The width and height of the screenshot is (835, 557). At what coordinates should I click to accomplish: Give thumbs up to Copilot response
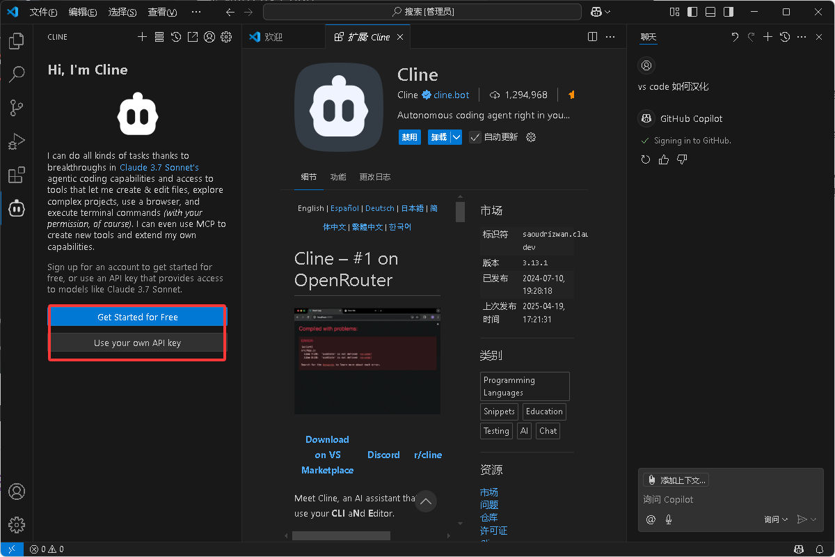[664, 159]
